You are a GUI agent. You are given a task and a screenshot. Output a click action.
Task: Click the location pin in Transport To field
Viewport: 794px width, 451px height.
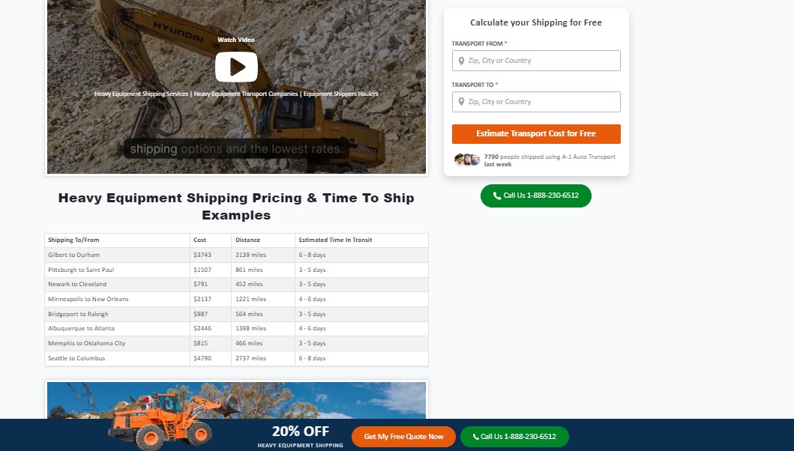461,102
